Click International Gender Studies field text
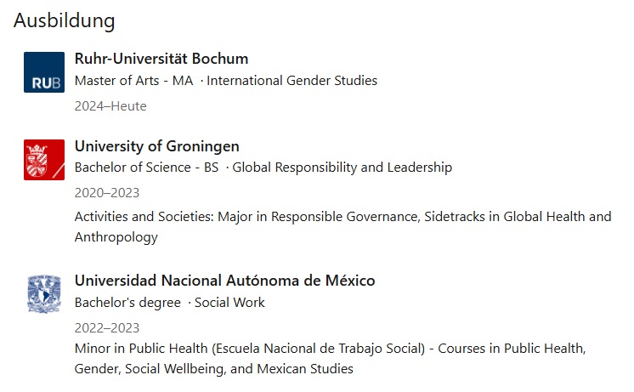 point(292,81)
